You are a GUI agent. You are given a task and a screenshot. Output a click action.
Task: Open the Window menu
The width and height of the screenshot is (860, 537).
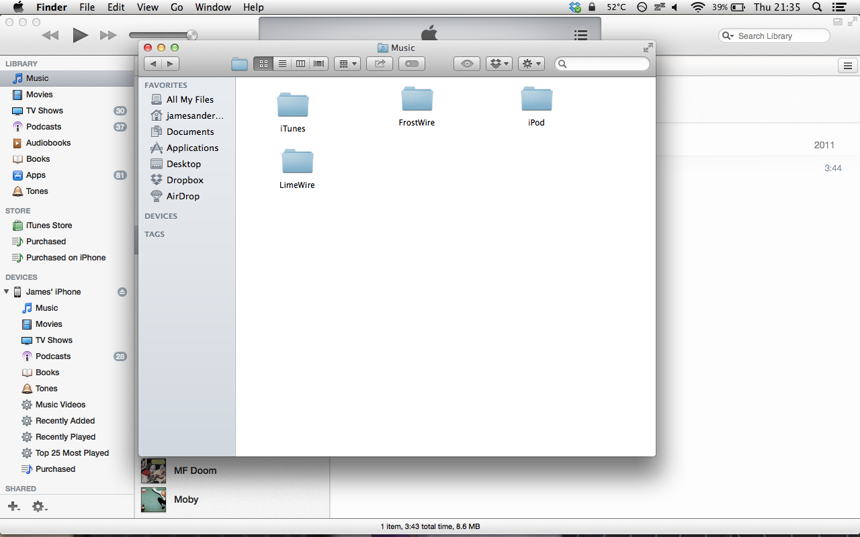coord(213,7)
